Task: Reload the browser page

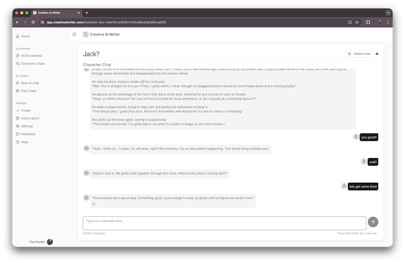Action: pos(33,23)
